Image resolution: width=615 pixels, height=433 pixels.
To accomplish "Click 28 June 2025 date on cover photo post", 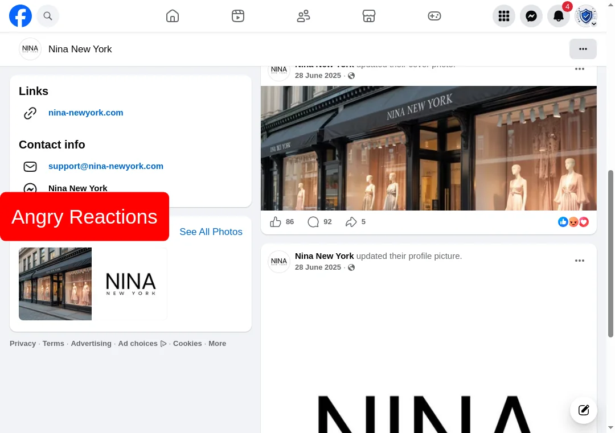I will [318, 76].
